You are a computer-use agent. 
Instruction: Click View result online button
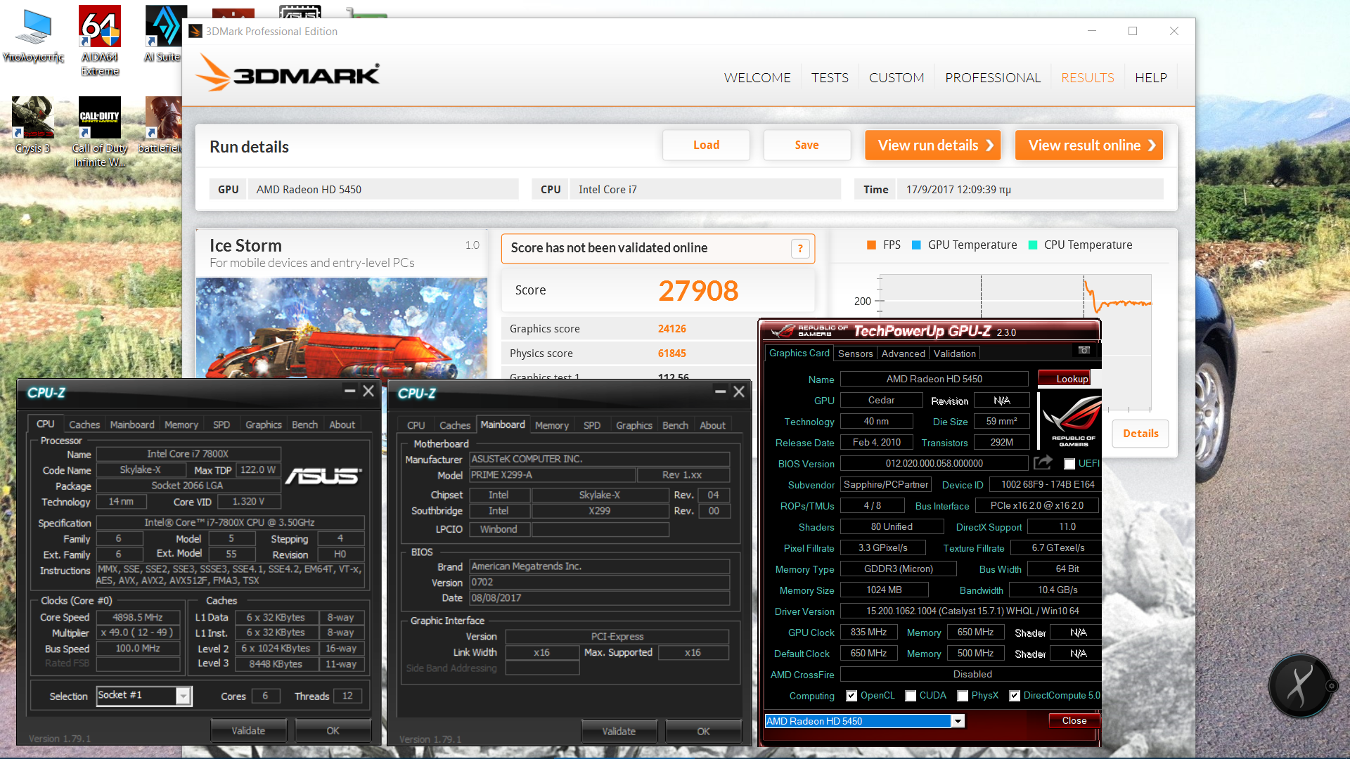pos(1088,145)
